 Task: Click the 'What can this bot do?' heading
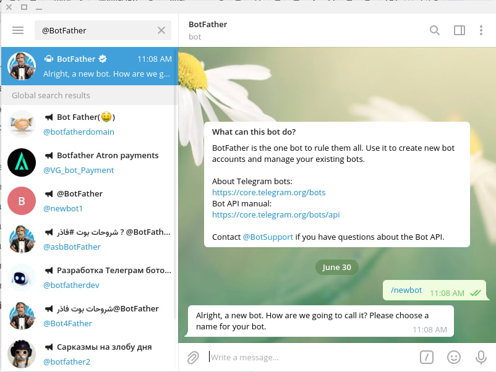(x=254, y=132)
